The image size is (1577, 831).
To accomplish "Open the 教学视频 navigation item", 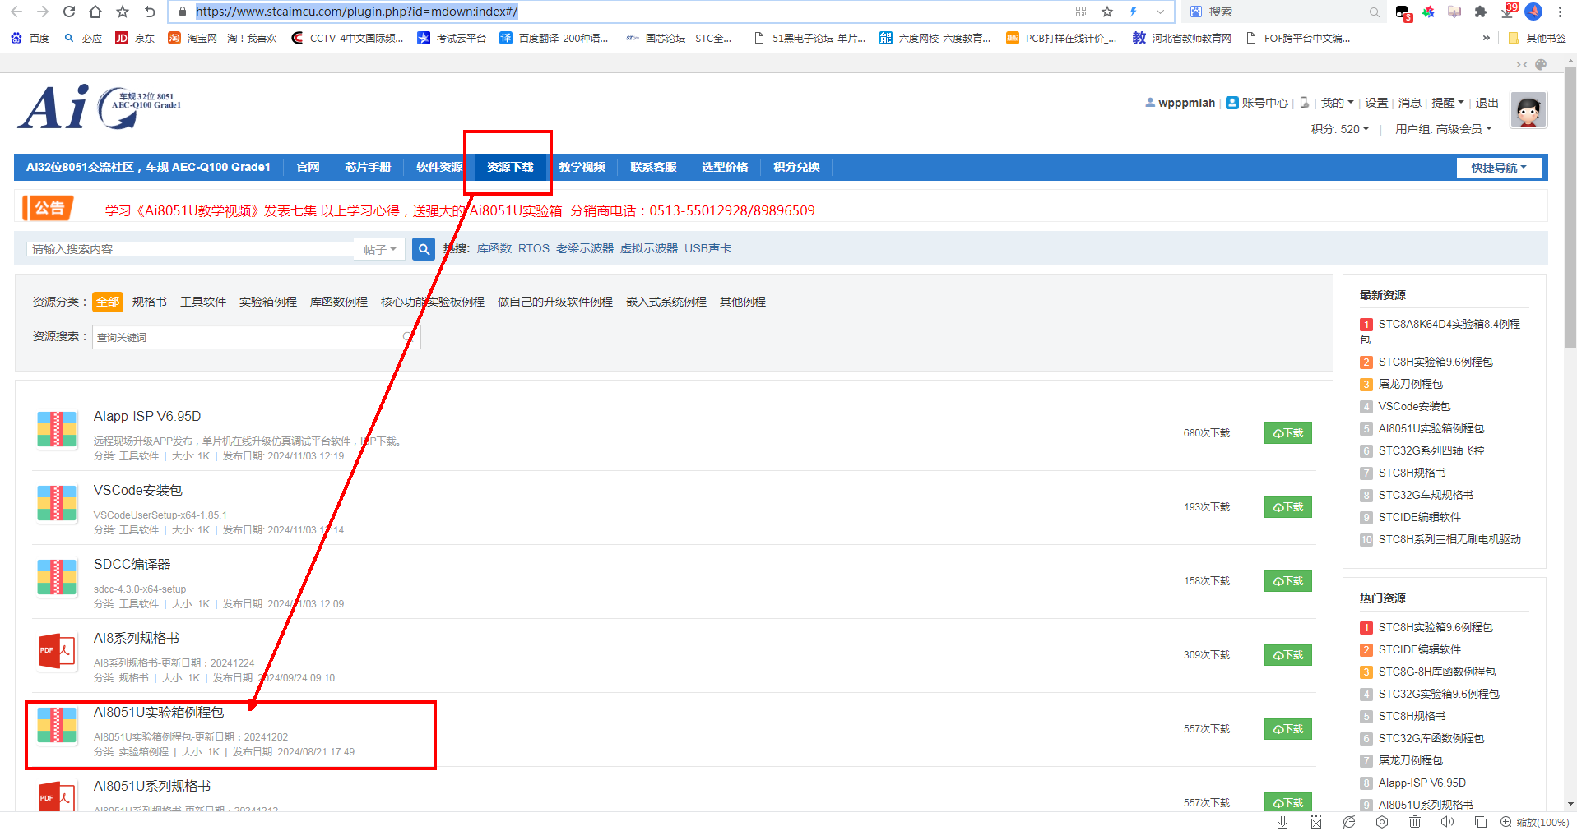I will pos(582,167).
